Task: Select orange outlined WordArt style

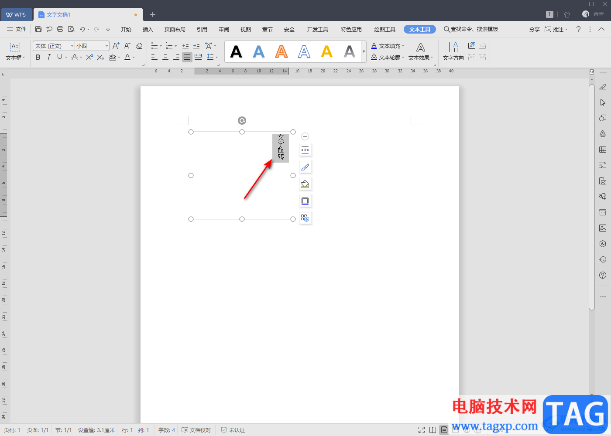Action: pos(281,52)
